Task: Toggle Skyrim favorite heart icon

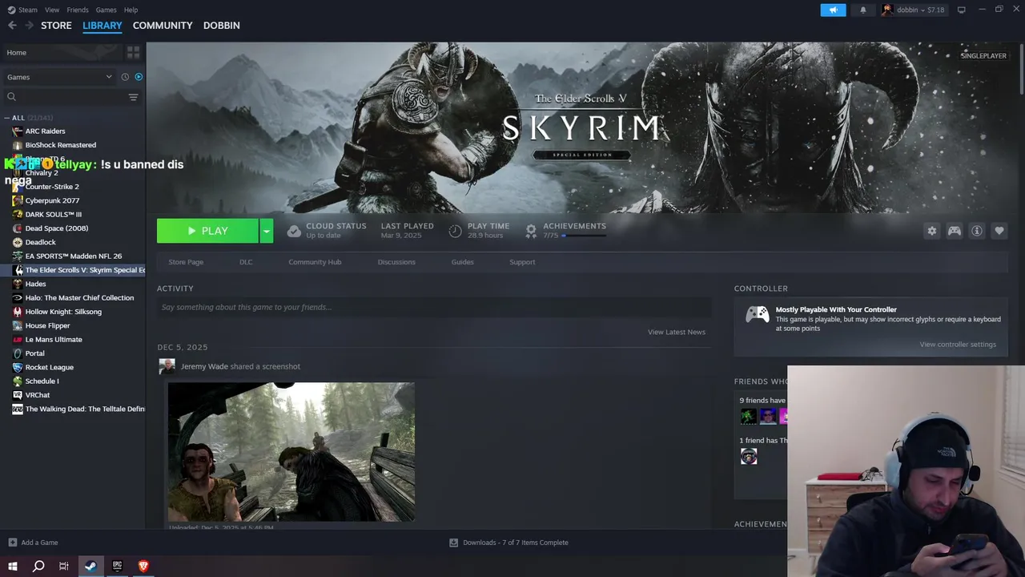Action: (x=999, y=231)
